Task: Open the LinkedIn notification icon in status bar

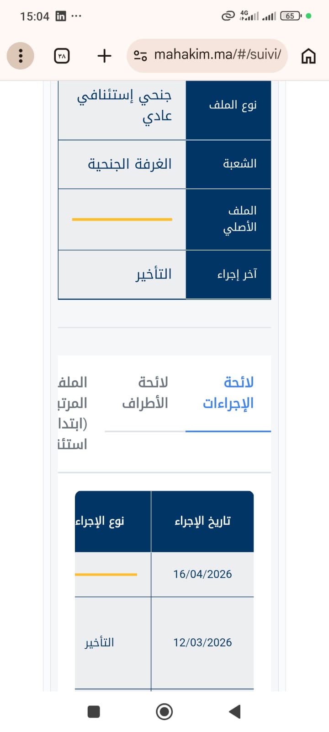Action: pyautogui.click(x=60, y=16)
